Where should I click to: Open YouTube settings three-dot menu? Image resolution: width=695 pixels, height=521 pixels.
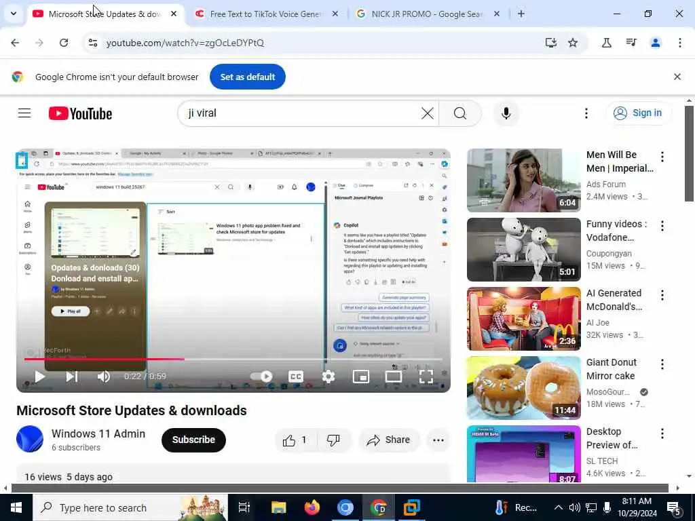(586, 113)
